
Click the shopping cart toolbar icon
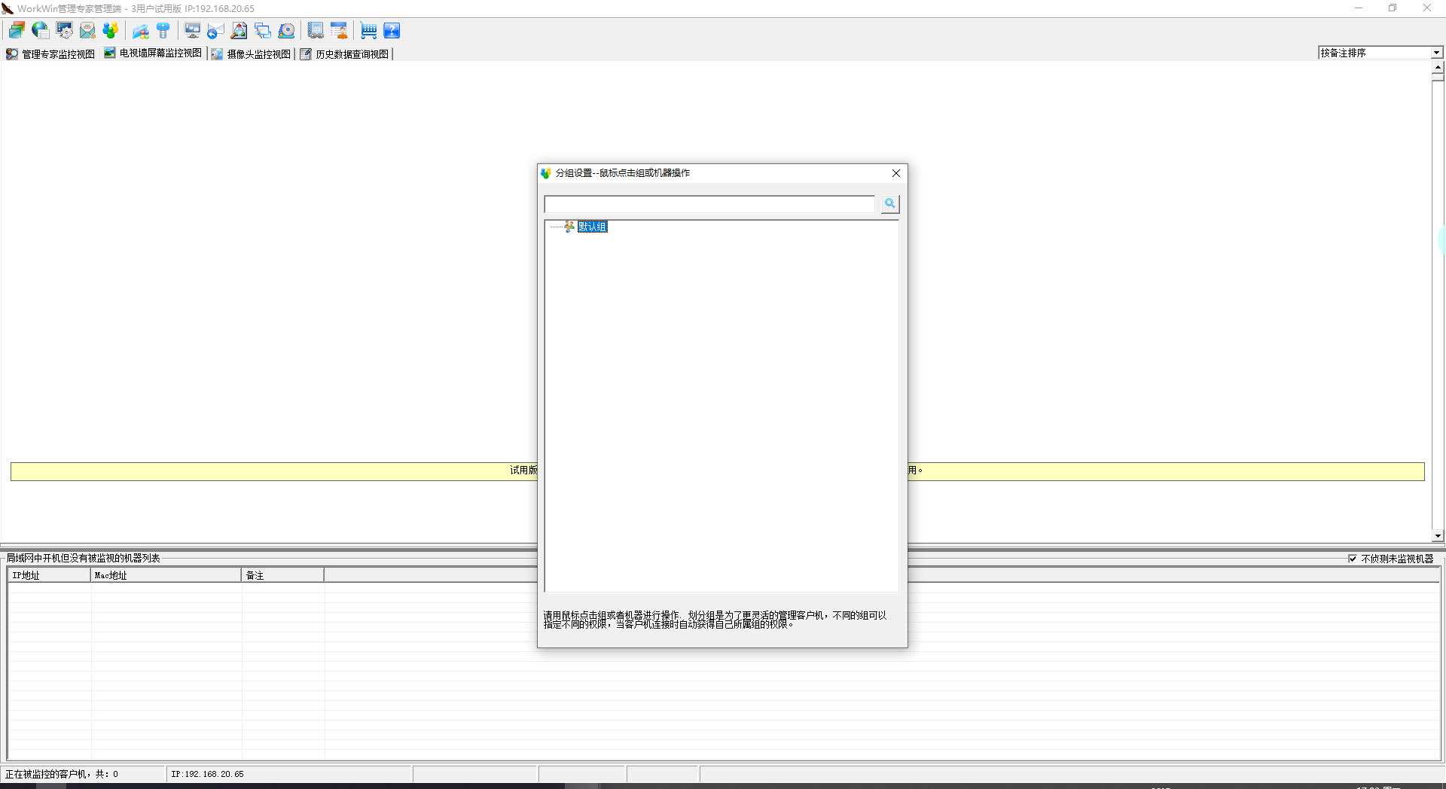coord(368,30)
